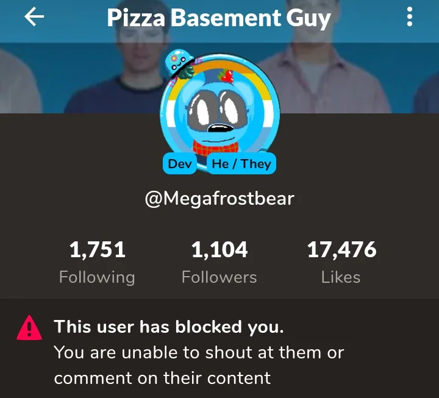View the 1,104 Followers count
Viewport: 439px width, 398px height.
point(220,249)
